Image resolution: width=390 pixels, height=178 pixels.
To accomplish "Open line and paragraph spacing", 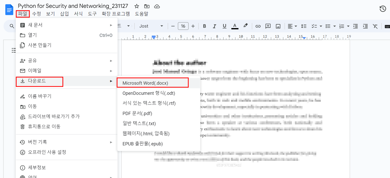I will click(x=304, y=26).
